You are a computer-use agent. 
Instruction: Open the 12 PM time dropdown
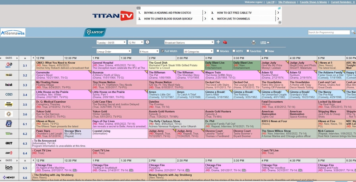point(136,43)
